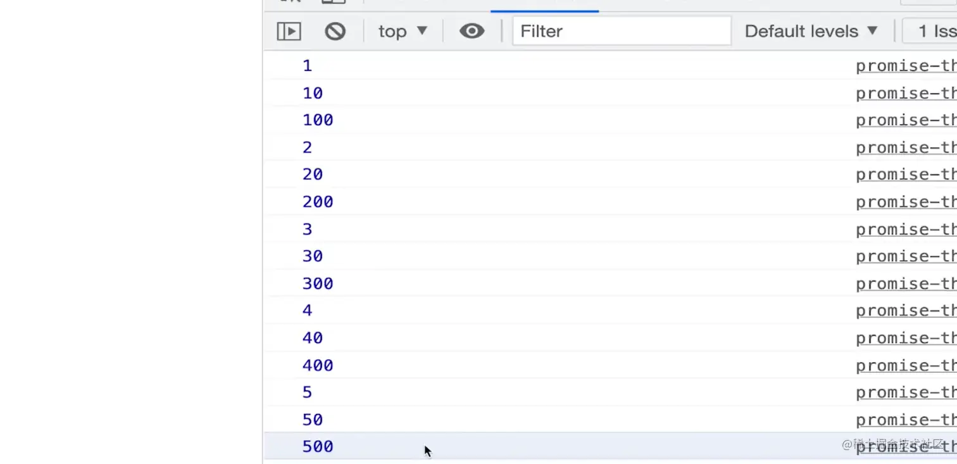957x464 pixels.
Task: Select the logged value 300
Action: [x=318, y=284]
